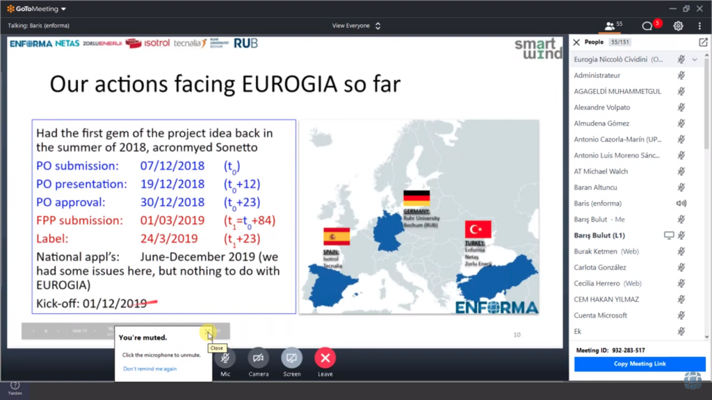The height and width of the screenshot is (400, 712).
Task: Open the View Everyone dropdown
Action: [x=357, y=26]
